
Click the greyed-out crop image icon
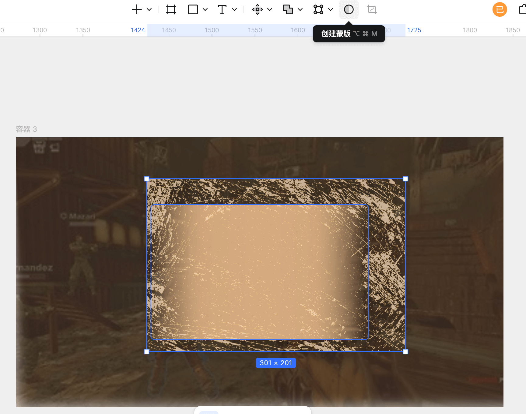point(372,9)
